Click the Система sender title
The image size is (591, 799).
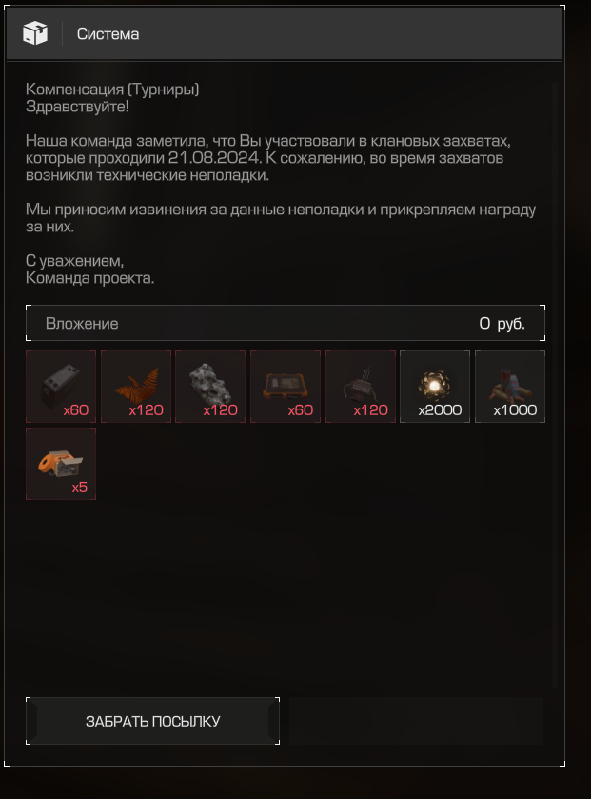tap(108, 34)
